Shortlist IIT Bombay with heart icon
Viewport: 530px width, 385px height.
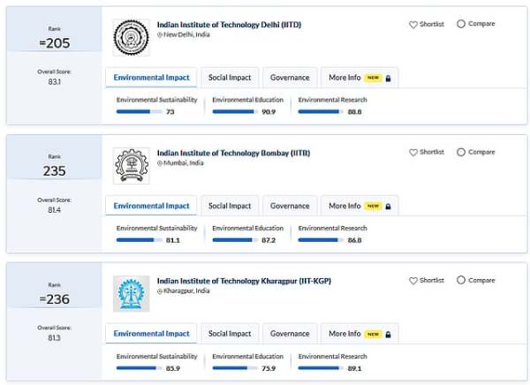pos(413,153)
